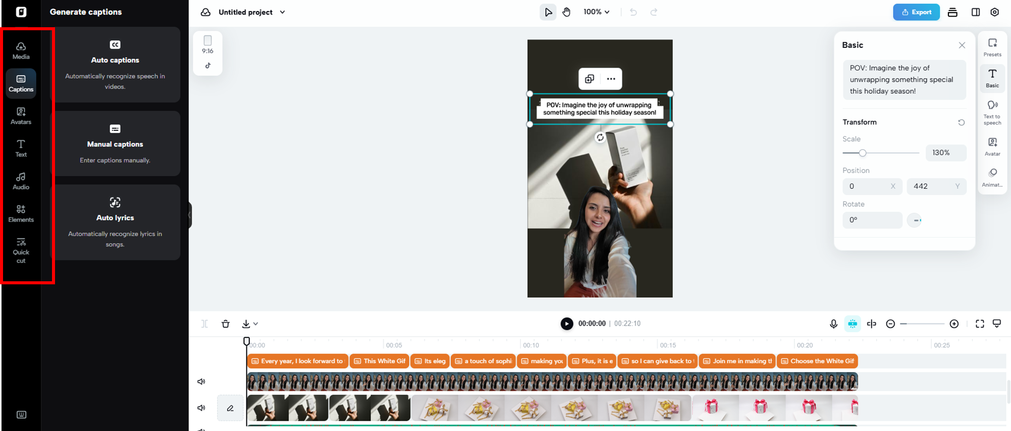Screen dimensions: 1011x431
Task: Choose Auto lyrics option
Action: click(x=115, y=222)
